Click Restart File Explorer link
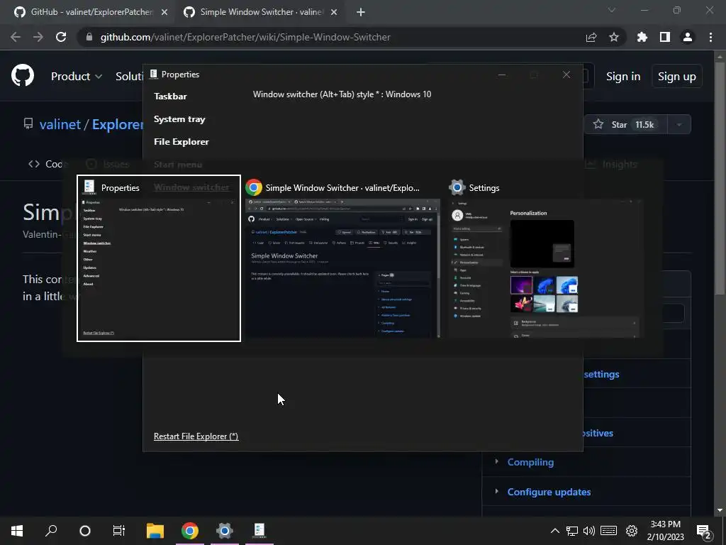Image resolution: width=726 pixels, height=545 pixels. click(x=196, y=436)
